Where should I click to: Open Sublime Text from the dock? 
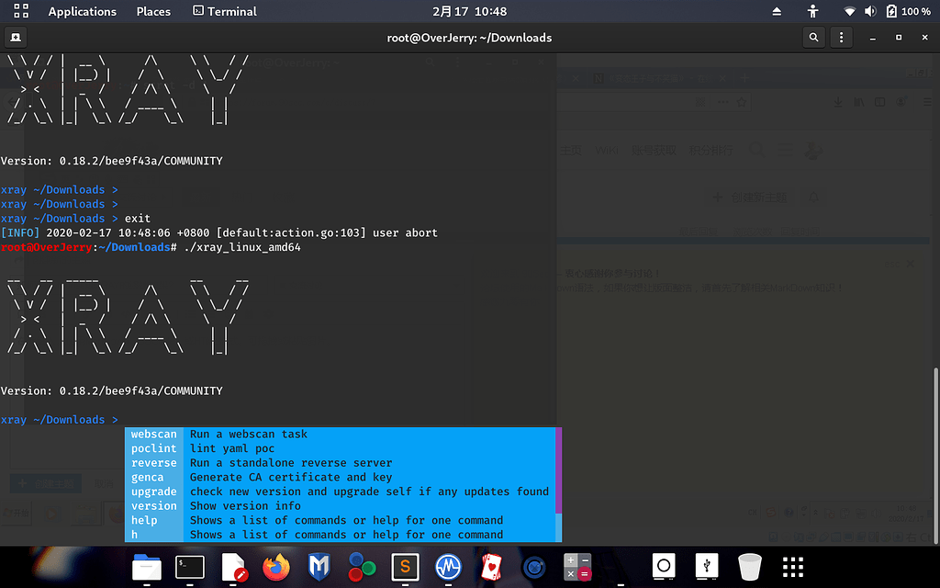tap(405, 567)
